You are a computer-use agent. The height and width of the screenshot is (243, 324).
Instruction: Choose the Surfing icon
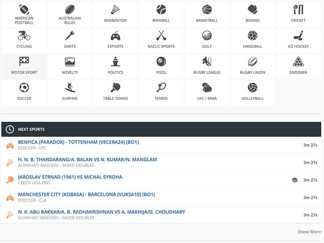(70, 87)
